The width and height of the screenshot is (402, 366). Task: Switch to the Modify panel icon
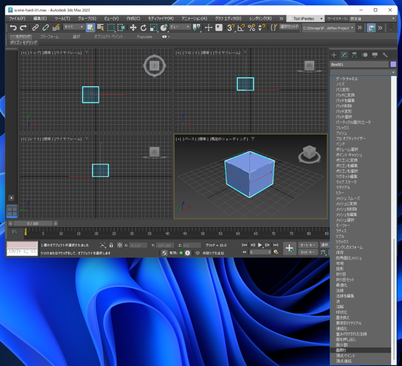(344, 55)
